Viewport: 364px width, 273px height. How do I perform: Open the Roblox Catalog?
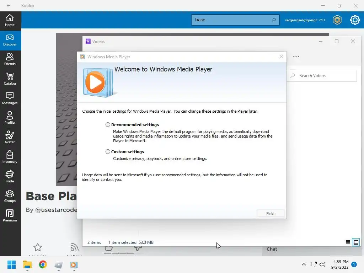point(10,79)
